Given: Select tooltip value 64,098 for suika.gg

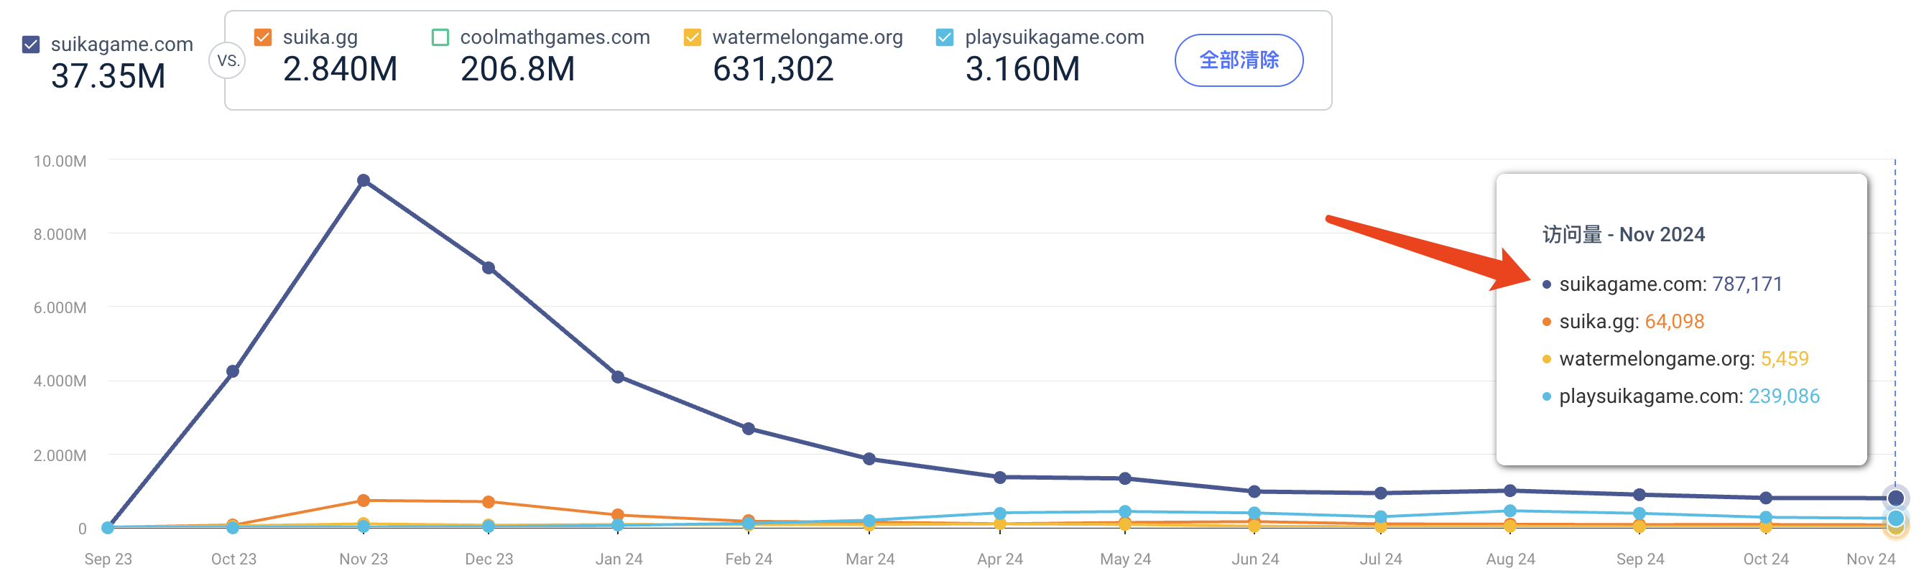Looking at the screenshot, I should [1675, 322].
